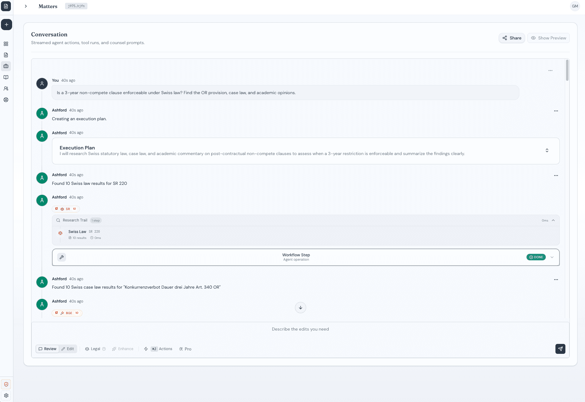
Task: Open the users icon in sidebar
Action: tap(6, 89)
